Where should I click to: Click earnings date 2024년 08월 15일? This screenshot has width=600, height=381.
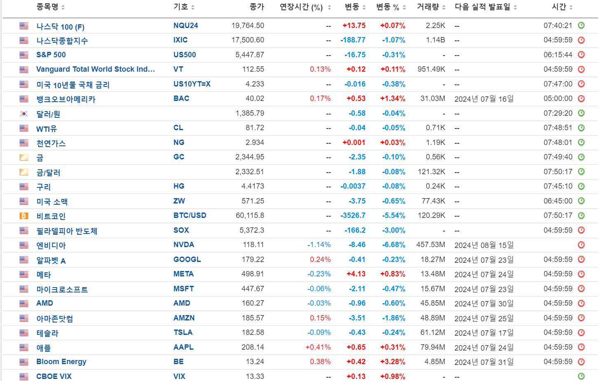[484, 245]
